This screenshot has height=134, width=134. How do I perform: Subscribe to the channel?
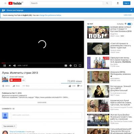tap(15, 80)
